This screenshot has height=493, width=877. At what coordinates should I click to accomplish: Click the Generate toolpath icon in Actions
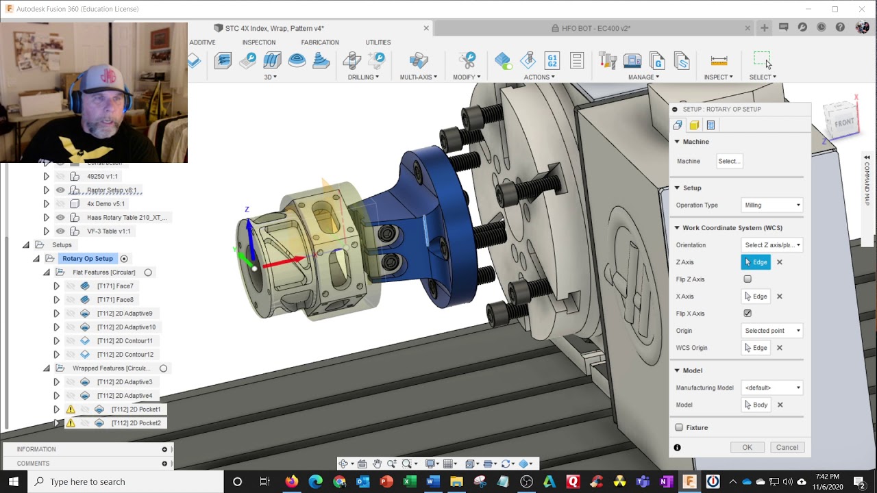[502, 60]
